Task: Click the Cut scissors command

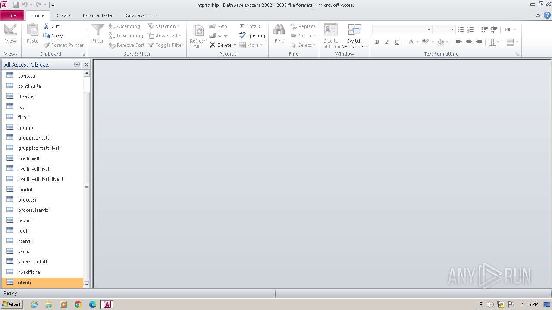Action: 51,26
